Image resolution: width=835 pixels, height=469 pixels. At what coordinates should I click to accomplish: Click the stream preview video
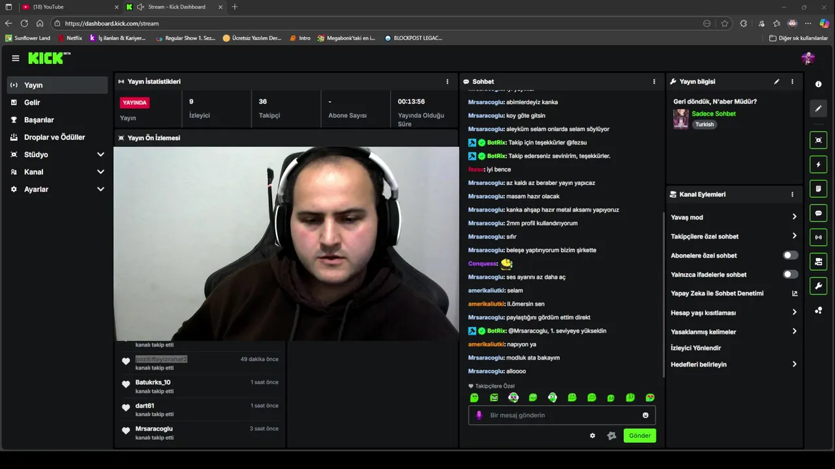click(x=286, y=244)
